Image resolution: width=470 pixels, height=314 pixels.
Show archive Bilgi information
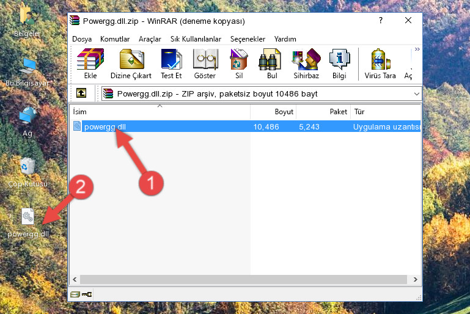[339, 64]
